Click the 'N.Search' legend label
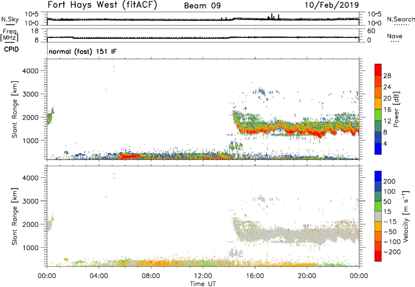The image size is (415, 287). point(400,19)
